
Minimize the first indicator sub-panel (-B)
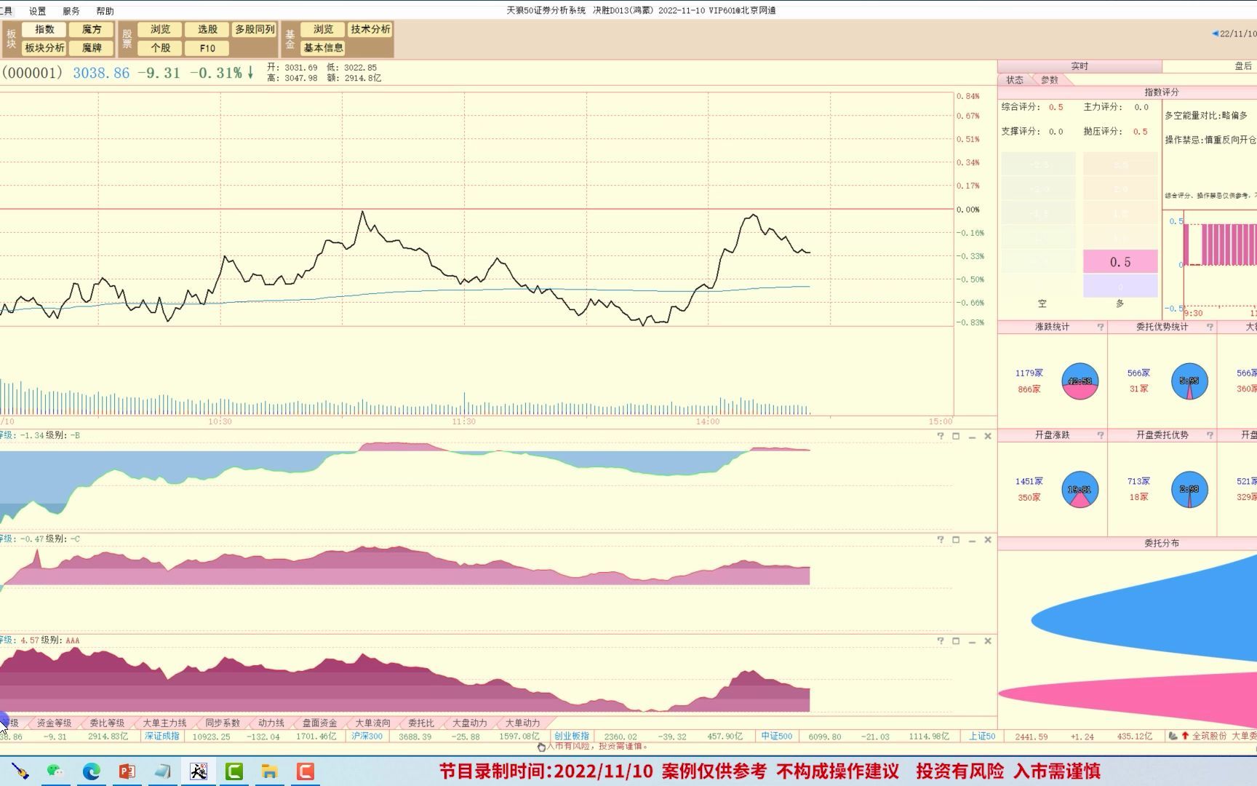coord(972,437)
